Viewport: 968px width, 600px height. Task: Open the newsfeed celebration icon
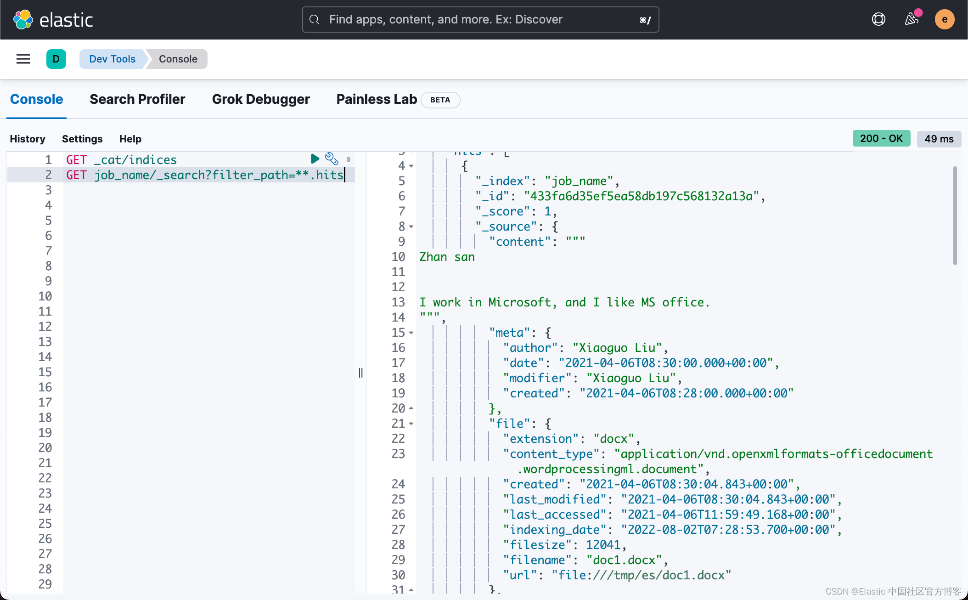(912, 19)
